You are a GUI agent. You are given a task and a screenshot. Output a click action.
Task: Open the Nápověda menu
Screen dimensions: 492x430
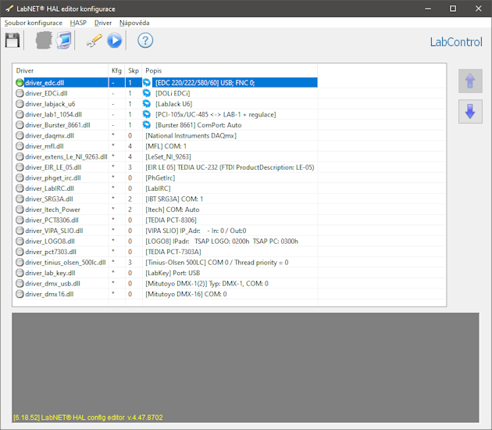coord(134,23)
